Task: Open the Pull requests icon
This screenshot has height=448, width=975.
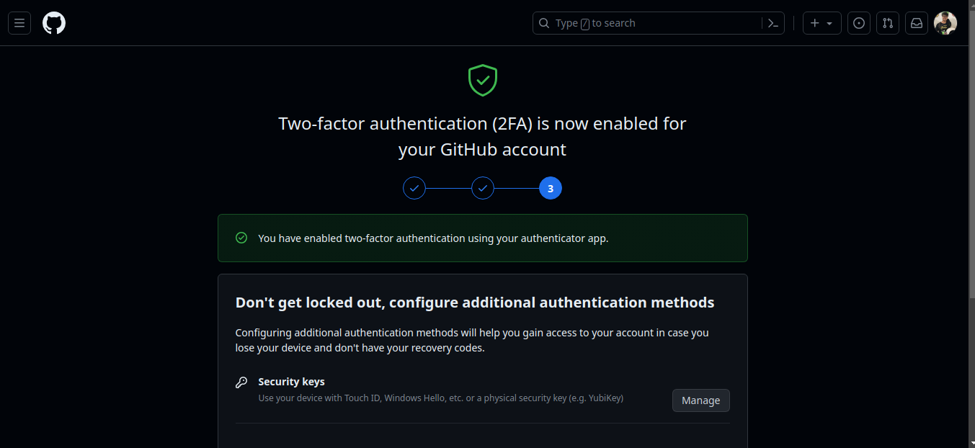Action: pyautogui.click(x=887, y=23)
